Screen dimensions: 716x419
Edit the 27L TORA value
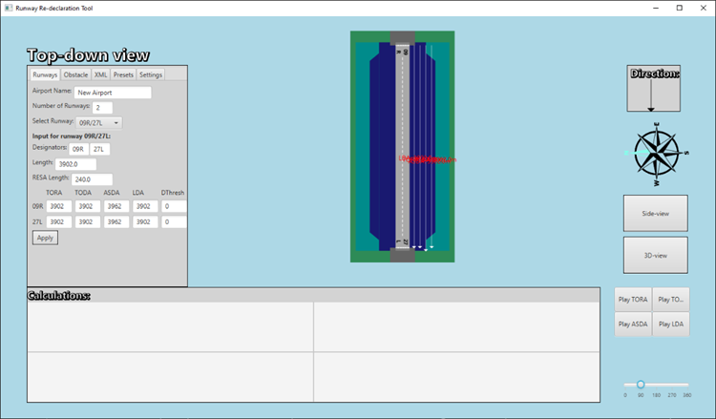pyautogui.click(x=59, y=221)
